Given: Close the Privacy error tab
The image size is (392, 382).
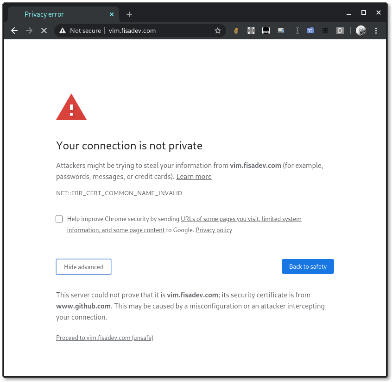Looking at the screenshot, I should (x=112, y=14).
